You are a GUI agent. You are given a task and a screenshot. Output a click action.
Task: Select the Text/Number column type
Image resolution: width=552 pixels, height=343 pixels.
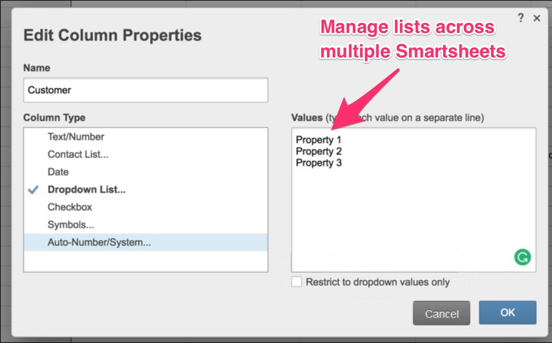point(76,137)
